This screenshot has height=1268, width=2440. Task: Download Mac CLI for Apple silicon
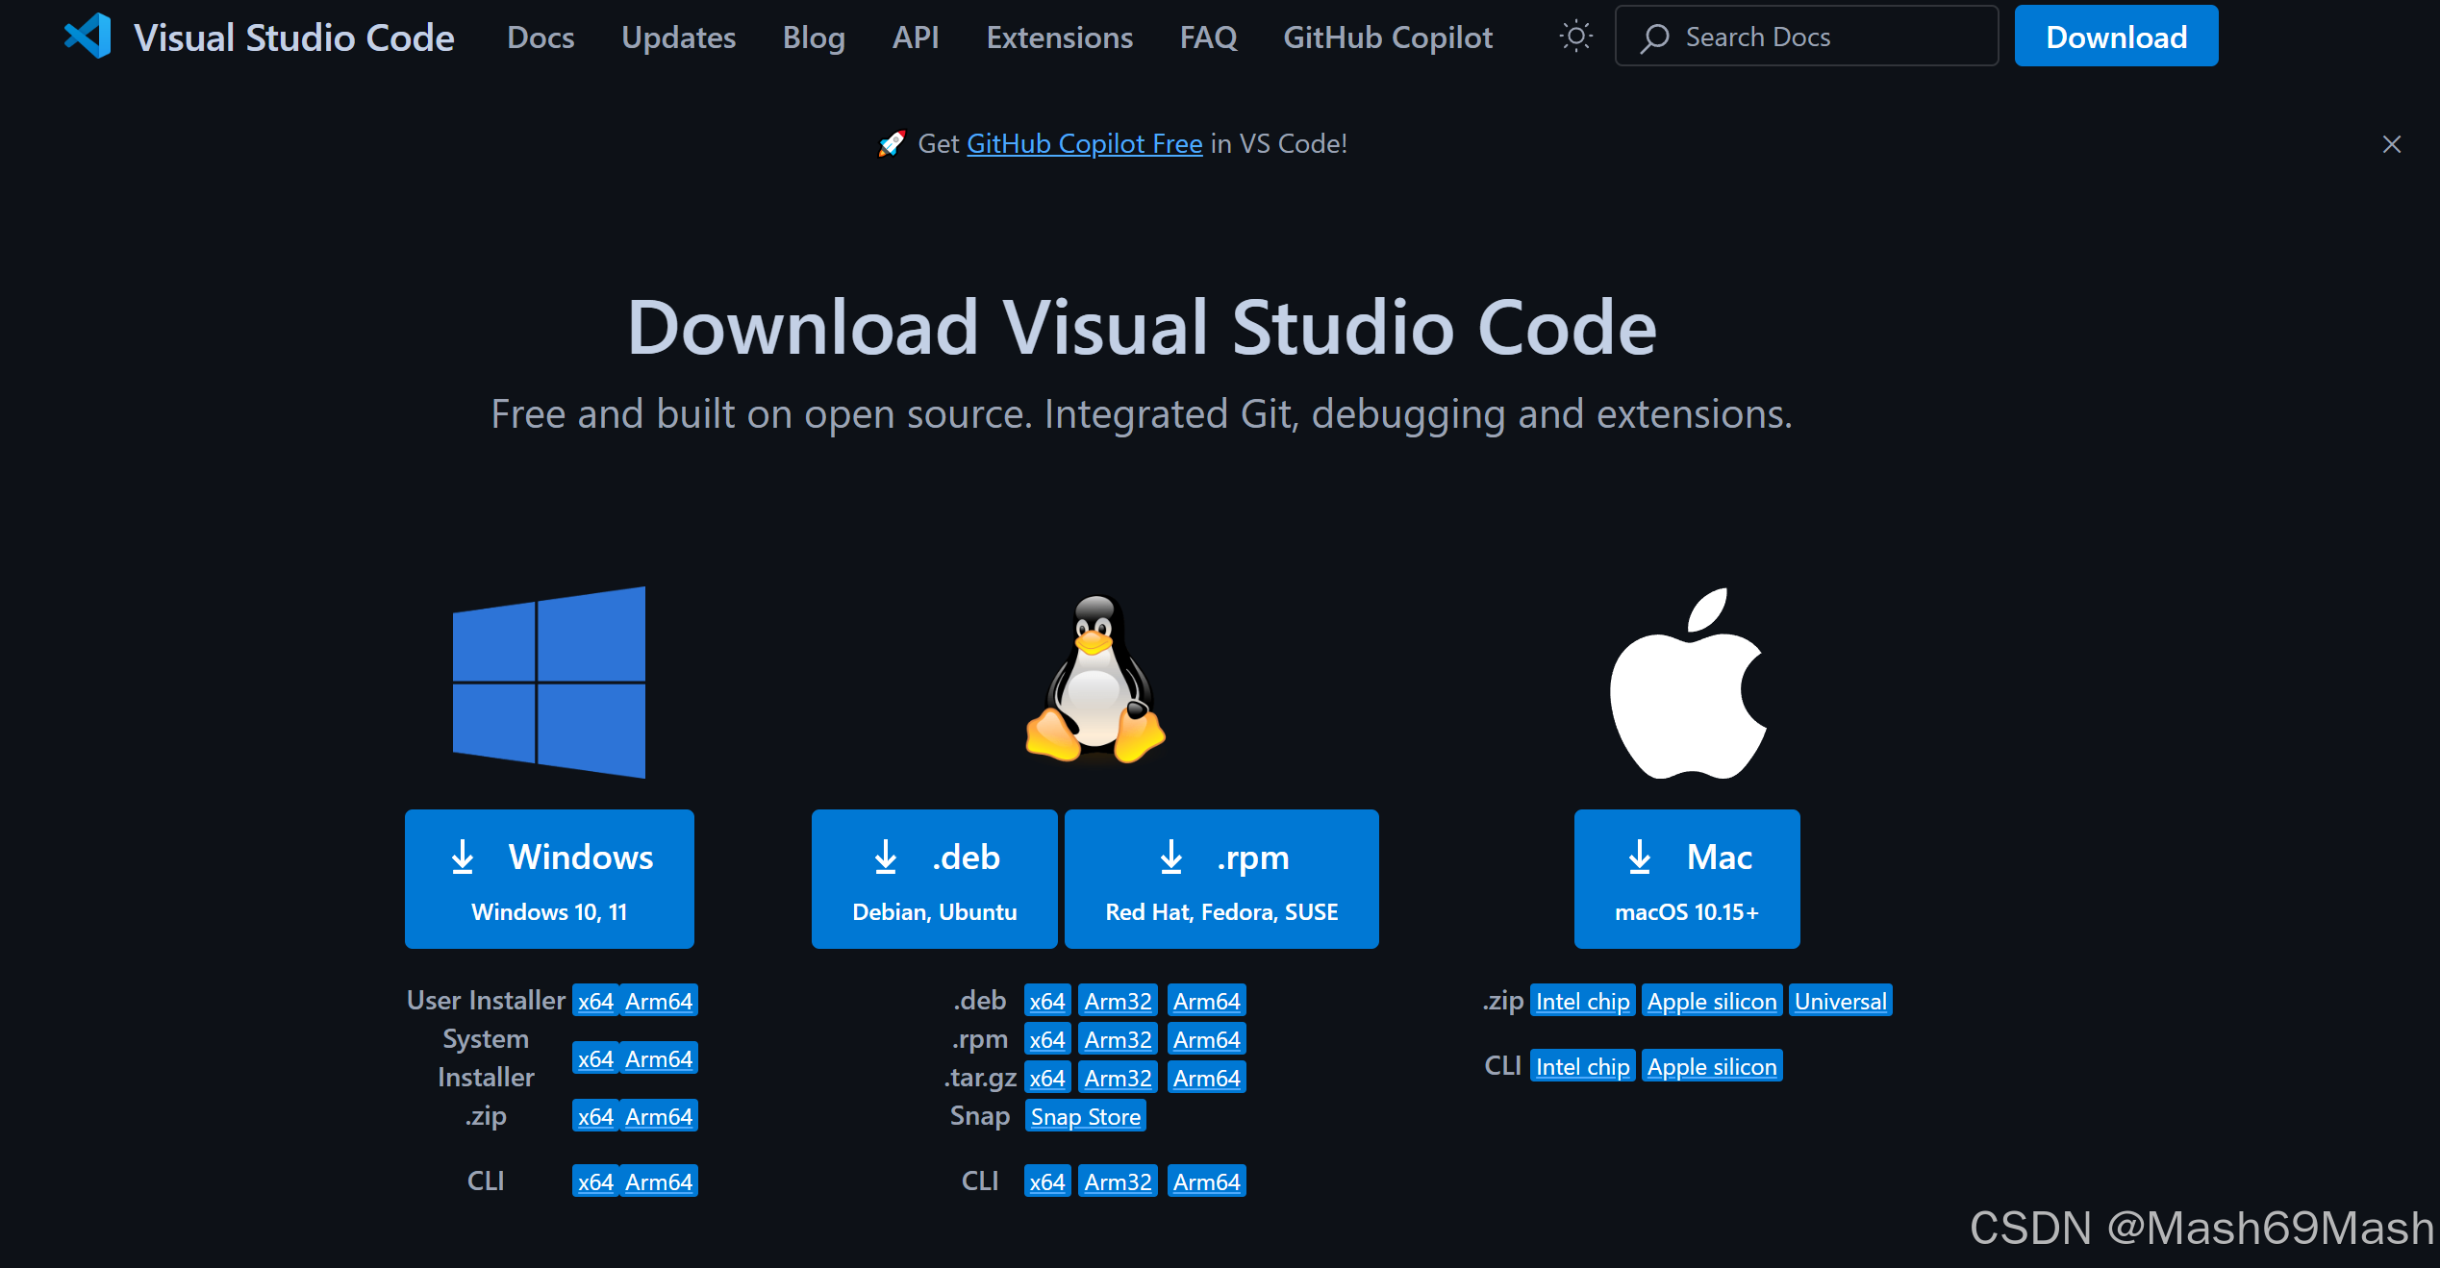pos(1712,1065)
